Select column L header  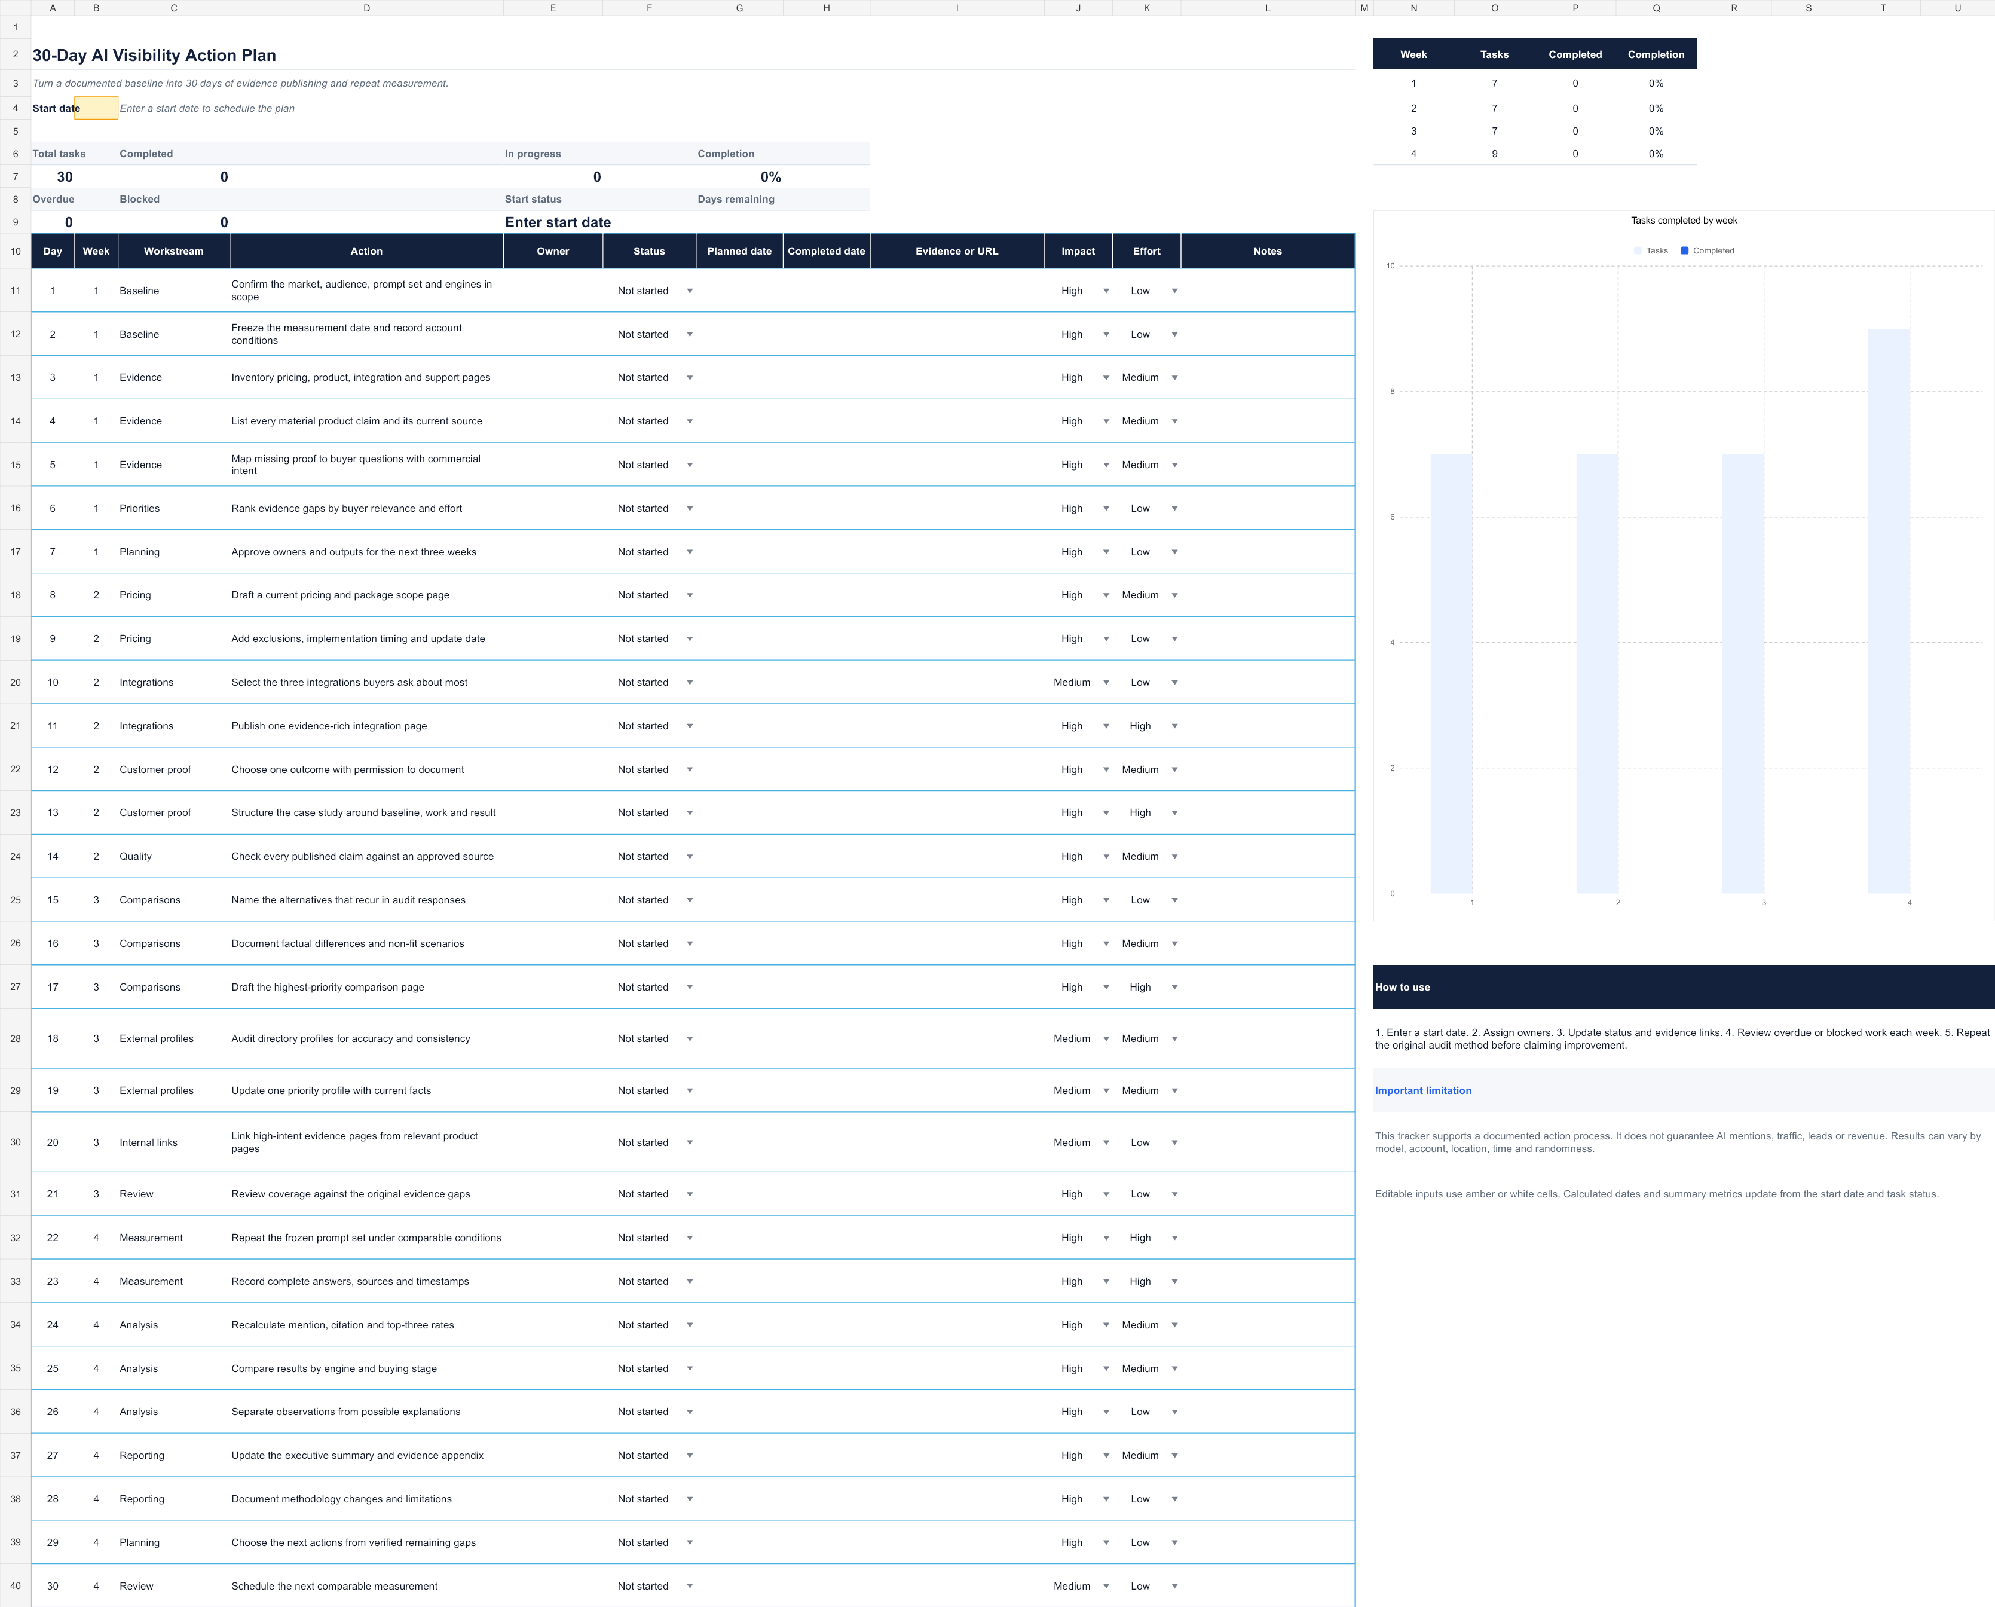coord(1268,8)
